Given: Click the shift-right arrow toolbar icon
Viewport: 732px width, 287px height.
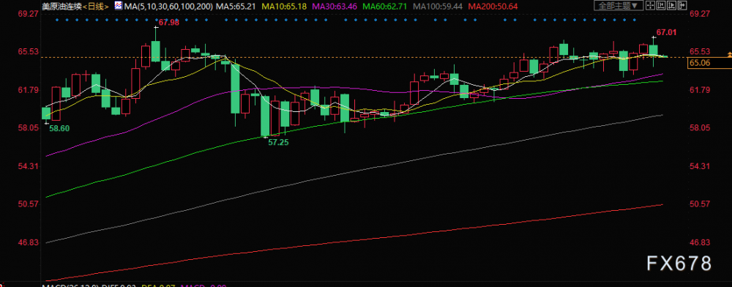Looking at the screenshot, I should click(682, 5).
